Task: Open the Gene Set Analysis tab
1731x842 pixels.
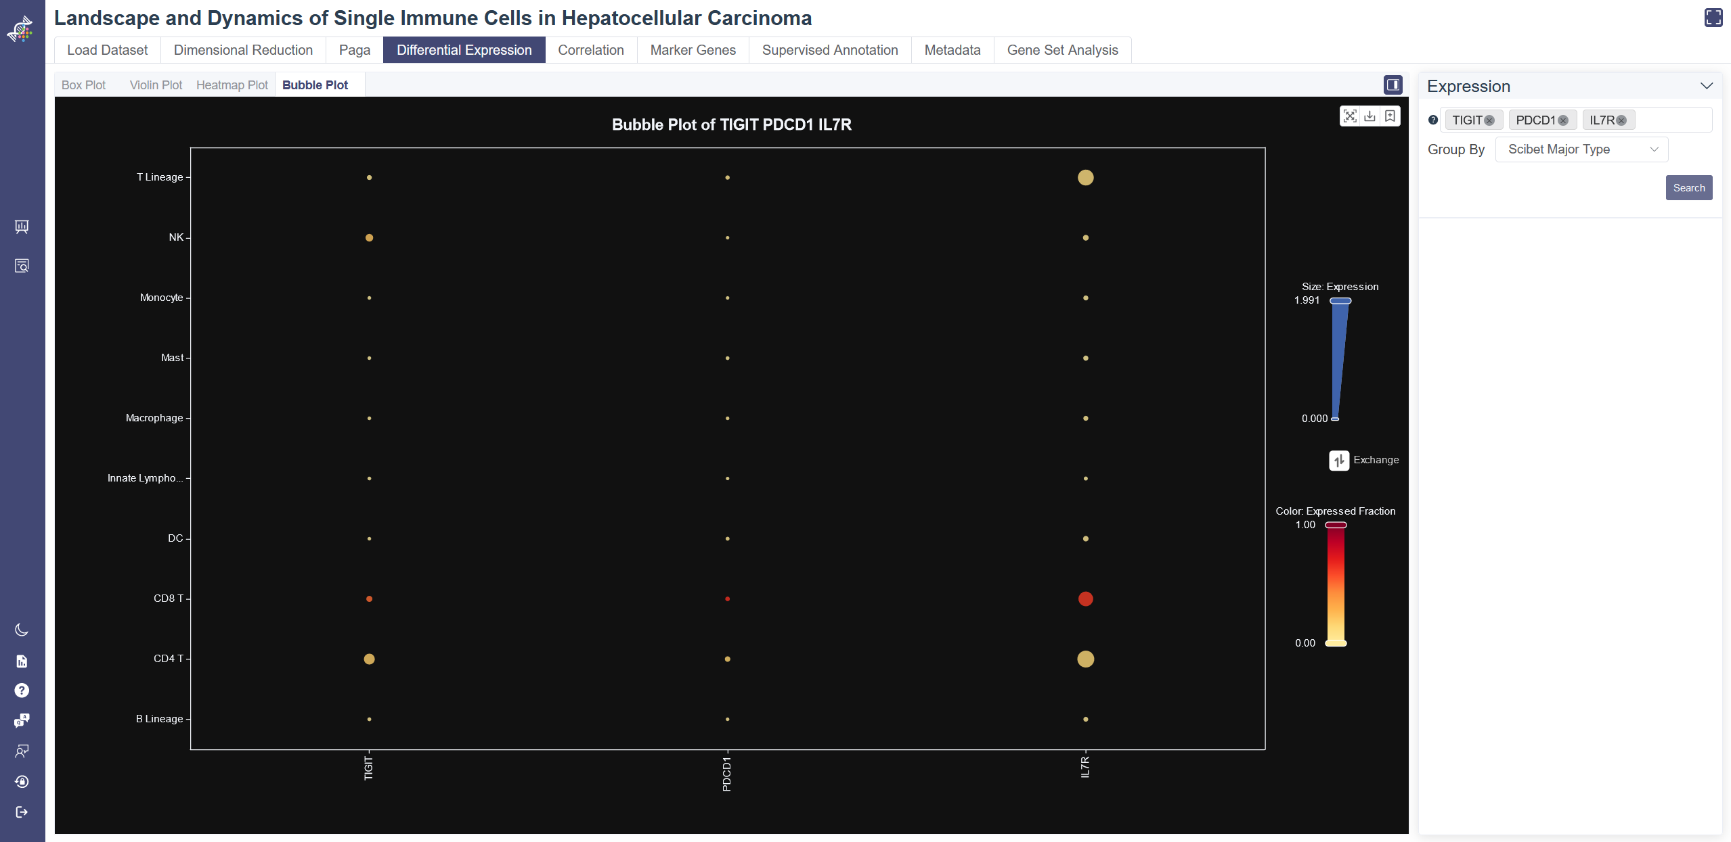Action: pos(1062,50)
